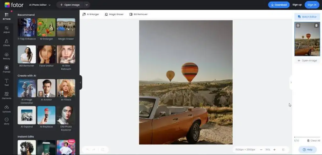Viewport: 322px width, 155px height.
Task: Select the Frames sidebar icon
Action: (x=7, y=69)
